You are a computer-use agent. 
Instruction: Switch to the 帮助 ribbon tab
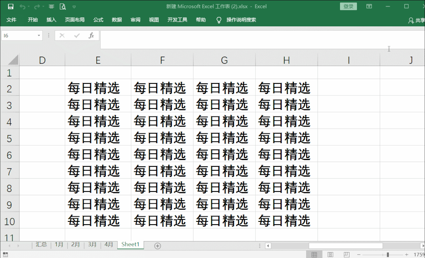(201, 20)
